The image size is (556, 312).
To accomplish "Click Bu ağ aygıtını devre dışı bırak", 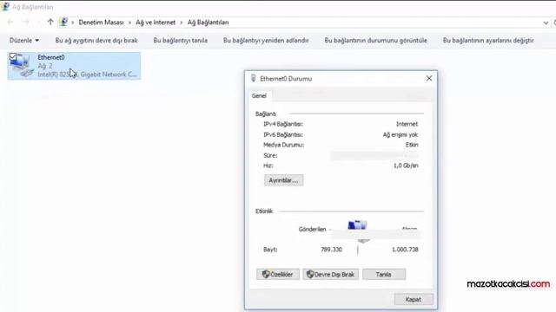I will pyautogui.click(x=96, y=41).
